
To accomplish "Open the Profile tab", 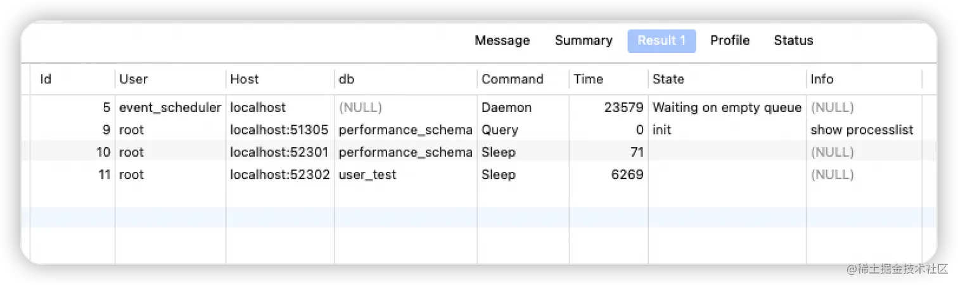I will point(730,40).
